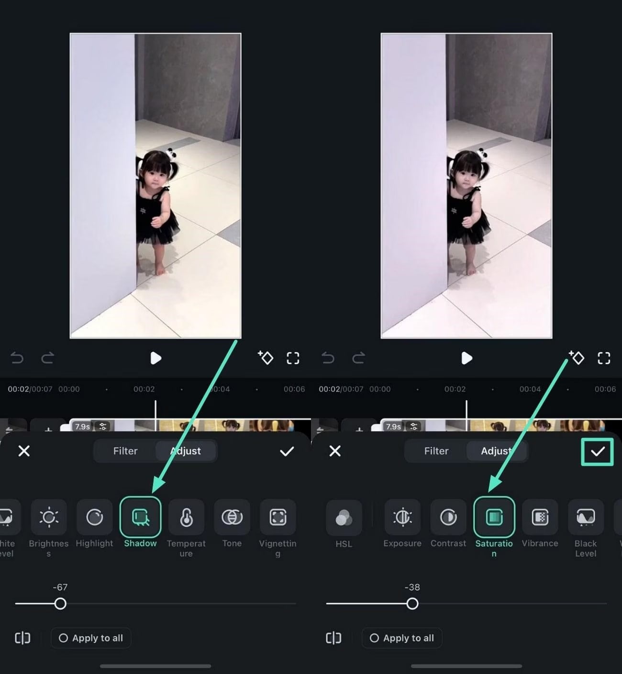Screen dimensions: 622x674
Task: Enter fullscreen preview in left editor
Action: 293,358
